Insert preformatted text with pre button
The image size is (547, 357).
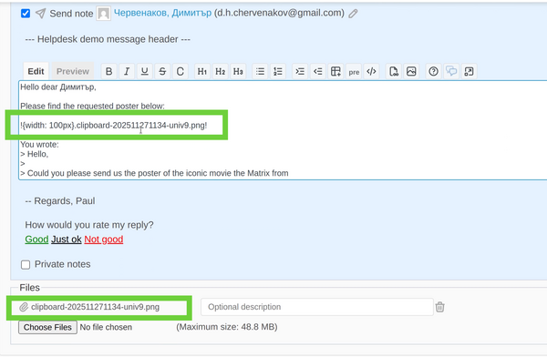click(x=354, y=71)
